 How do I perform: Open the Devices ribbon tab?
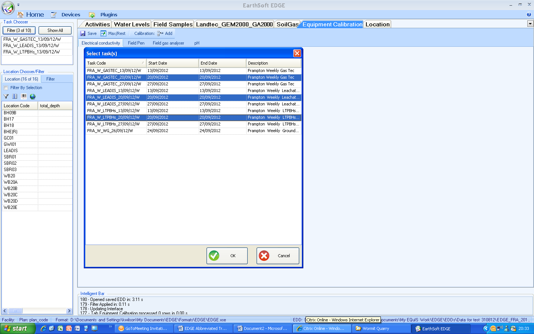[x=66, y=14]
